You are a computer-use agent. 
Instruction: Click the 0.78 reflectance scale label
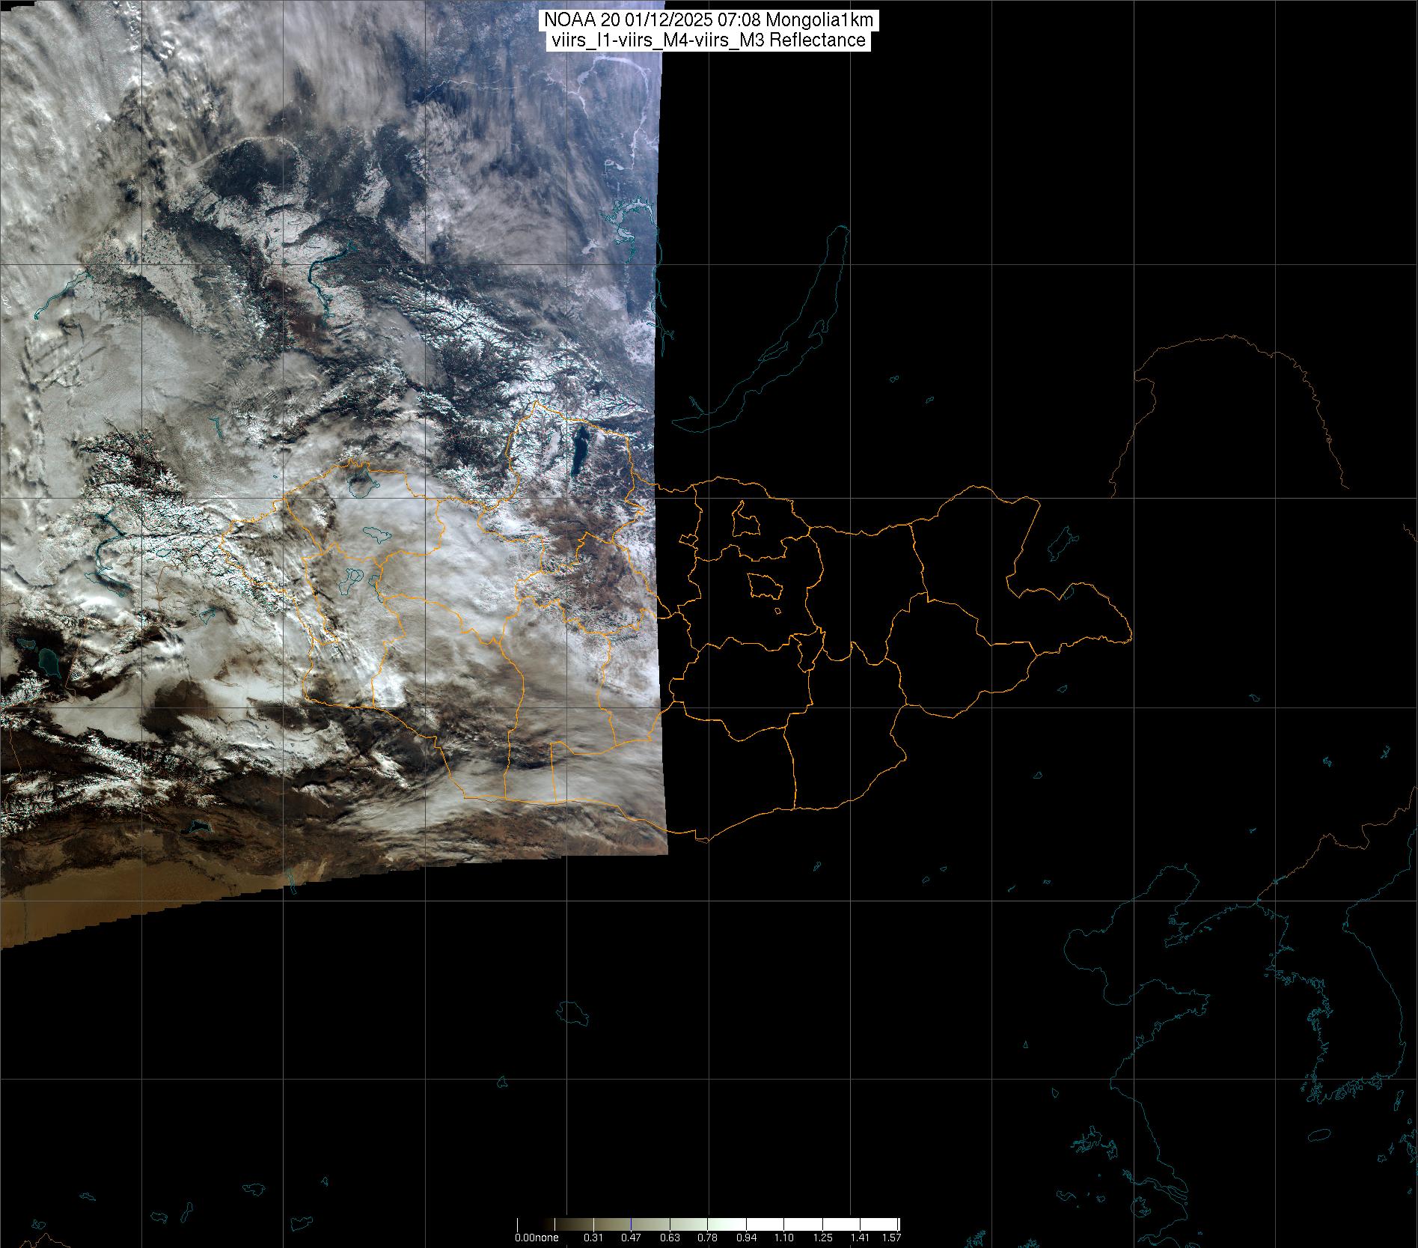[x=707, y=1238]
